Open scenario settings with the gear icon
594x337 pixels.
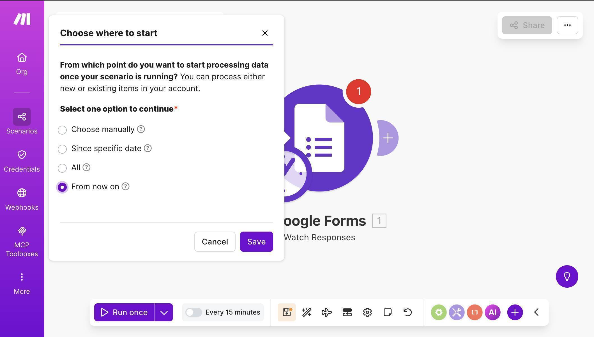click(x=367, y=312)
